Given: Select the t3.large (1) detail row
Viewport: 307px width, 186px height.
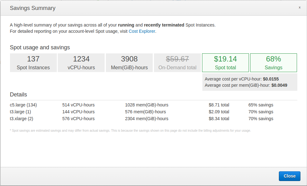Looking at the screenshot, I should 20,112.
